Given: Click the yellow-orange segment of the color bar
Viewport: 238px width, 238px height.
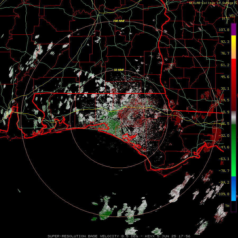Looking at the screenshot, I should [234, 47].
